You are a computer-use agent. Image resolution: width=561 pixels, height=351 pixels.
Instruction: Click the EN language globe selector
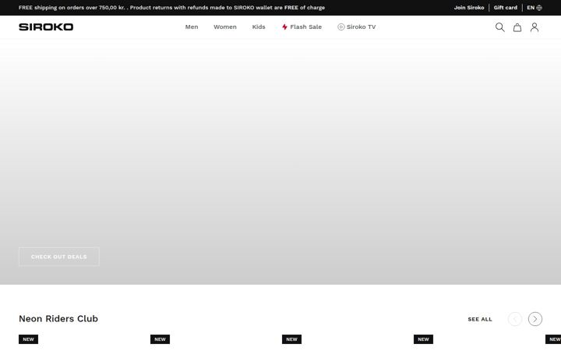point(535,8)
